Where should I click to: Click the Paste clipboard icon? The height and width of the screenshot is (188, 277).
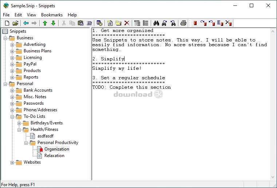(80, 23)
